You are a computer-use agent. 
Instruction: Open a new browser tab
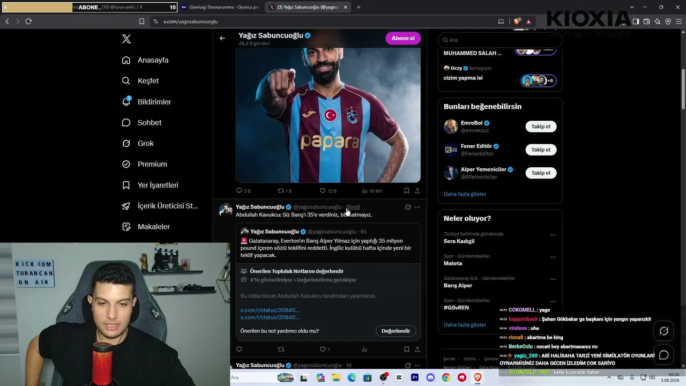[359, 8]
